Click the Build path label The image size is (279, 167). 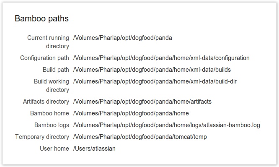coord(56,70)
